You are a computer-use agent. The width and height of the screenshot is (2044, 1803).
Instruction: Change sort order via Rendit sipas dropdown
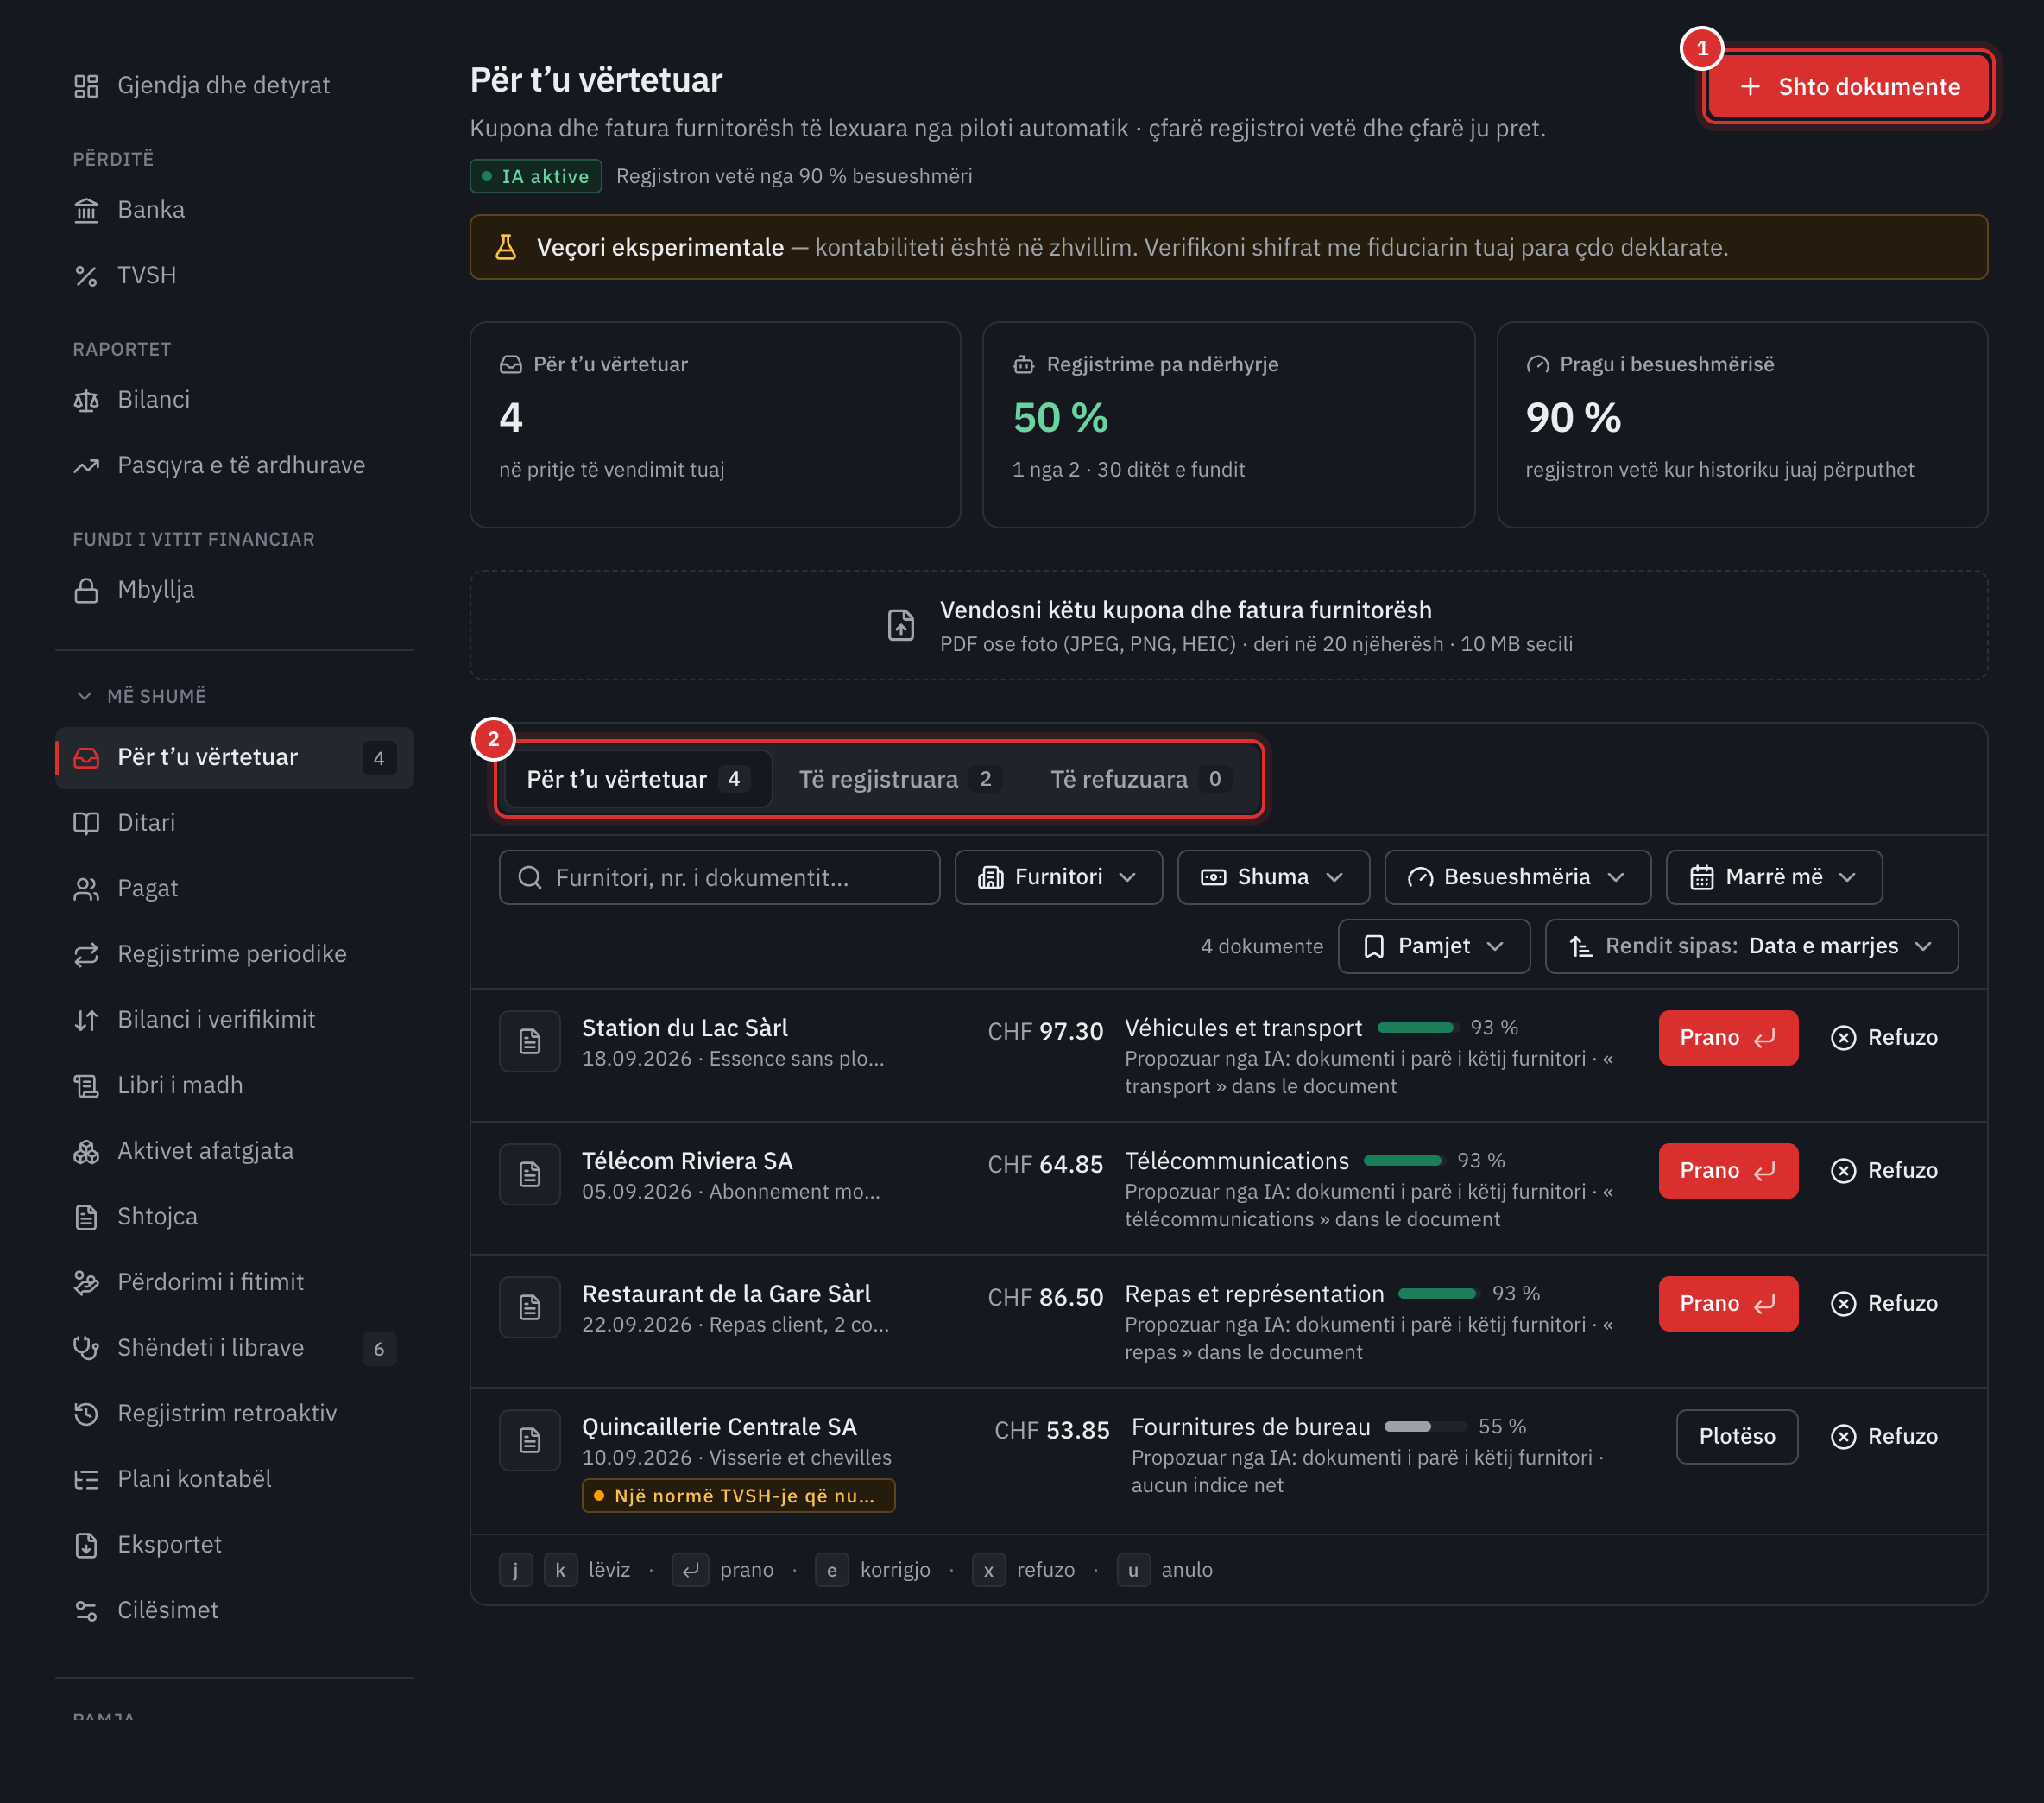pyautogui.click(x=1751, y=946)
